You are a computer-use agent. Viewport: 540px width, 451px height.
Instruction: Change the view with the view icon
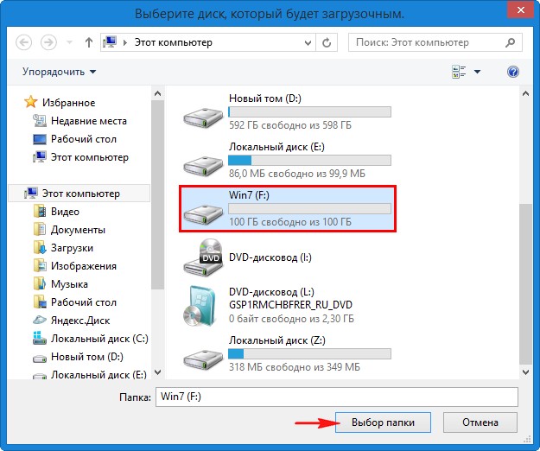(x=459, y=72)
